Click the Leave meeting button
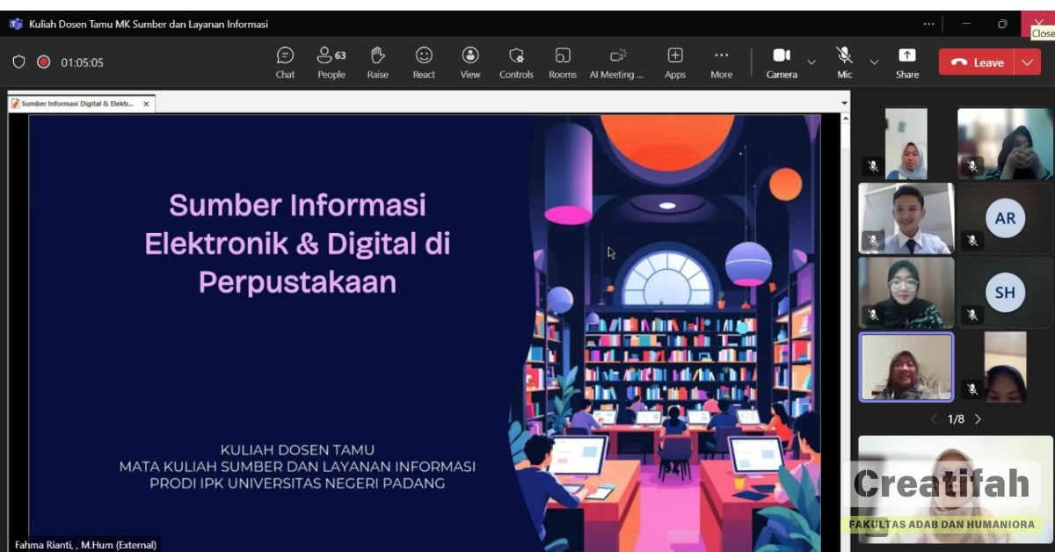 click(977, 62)
